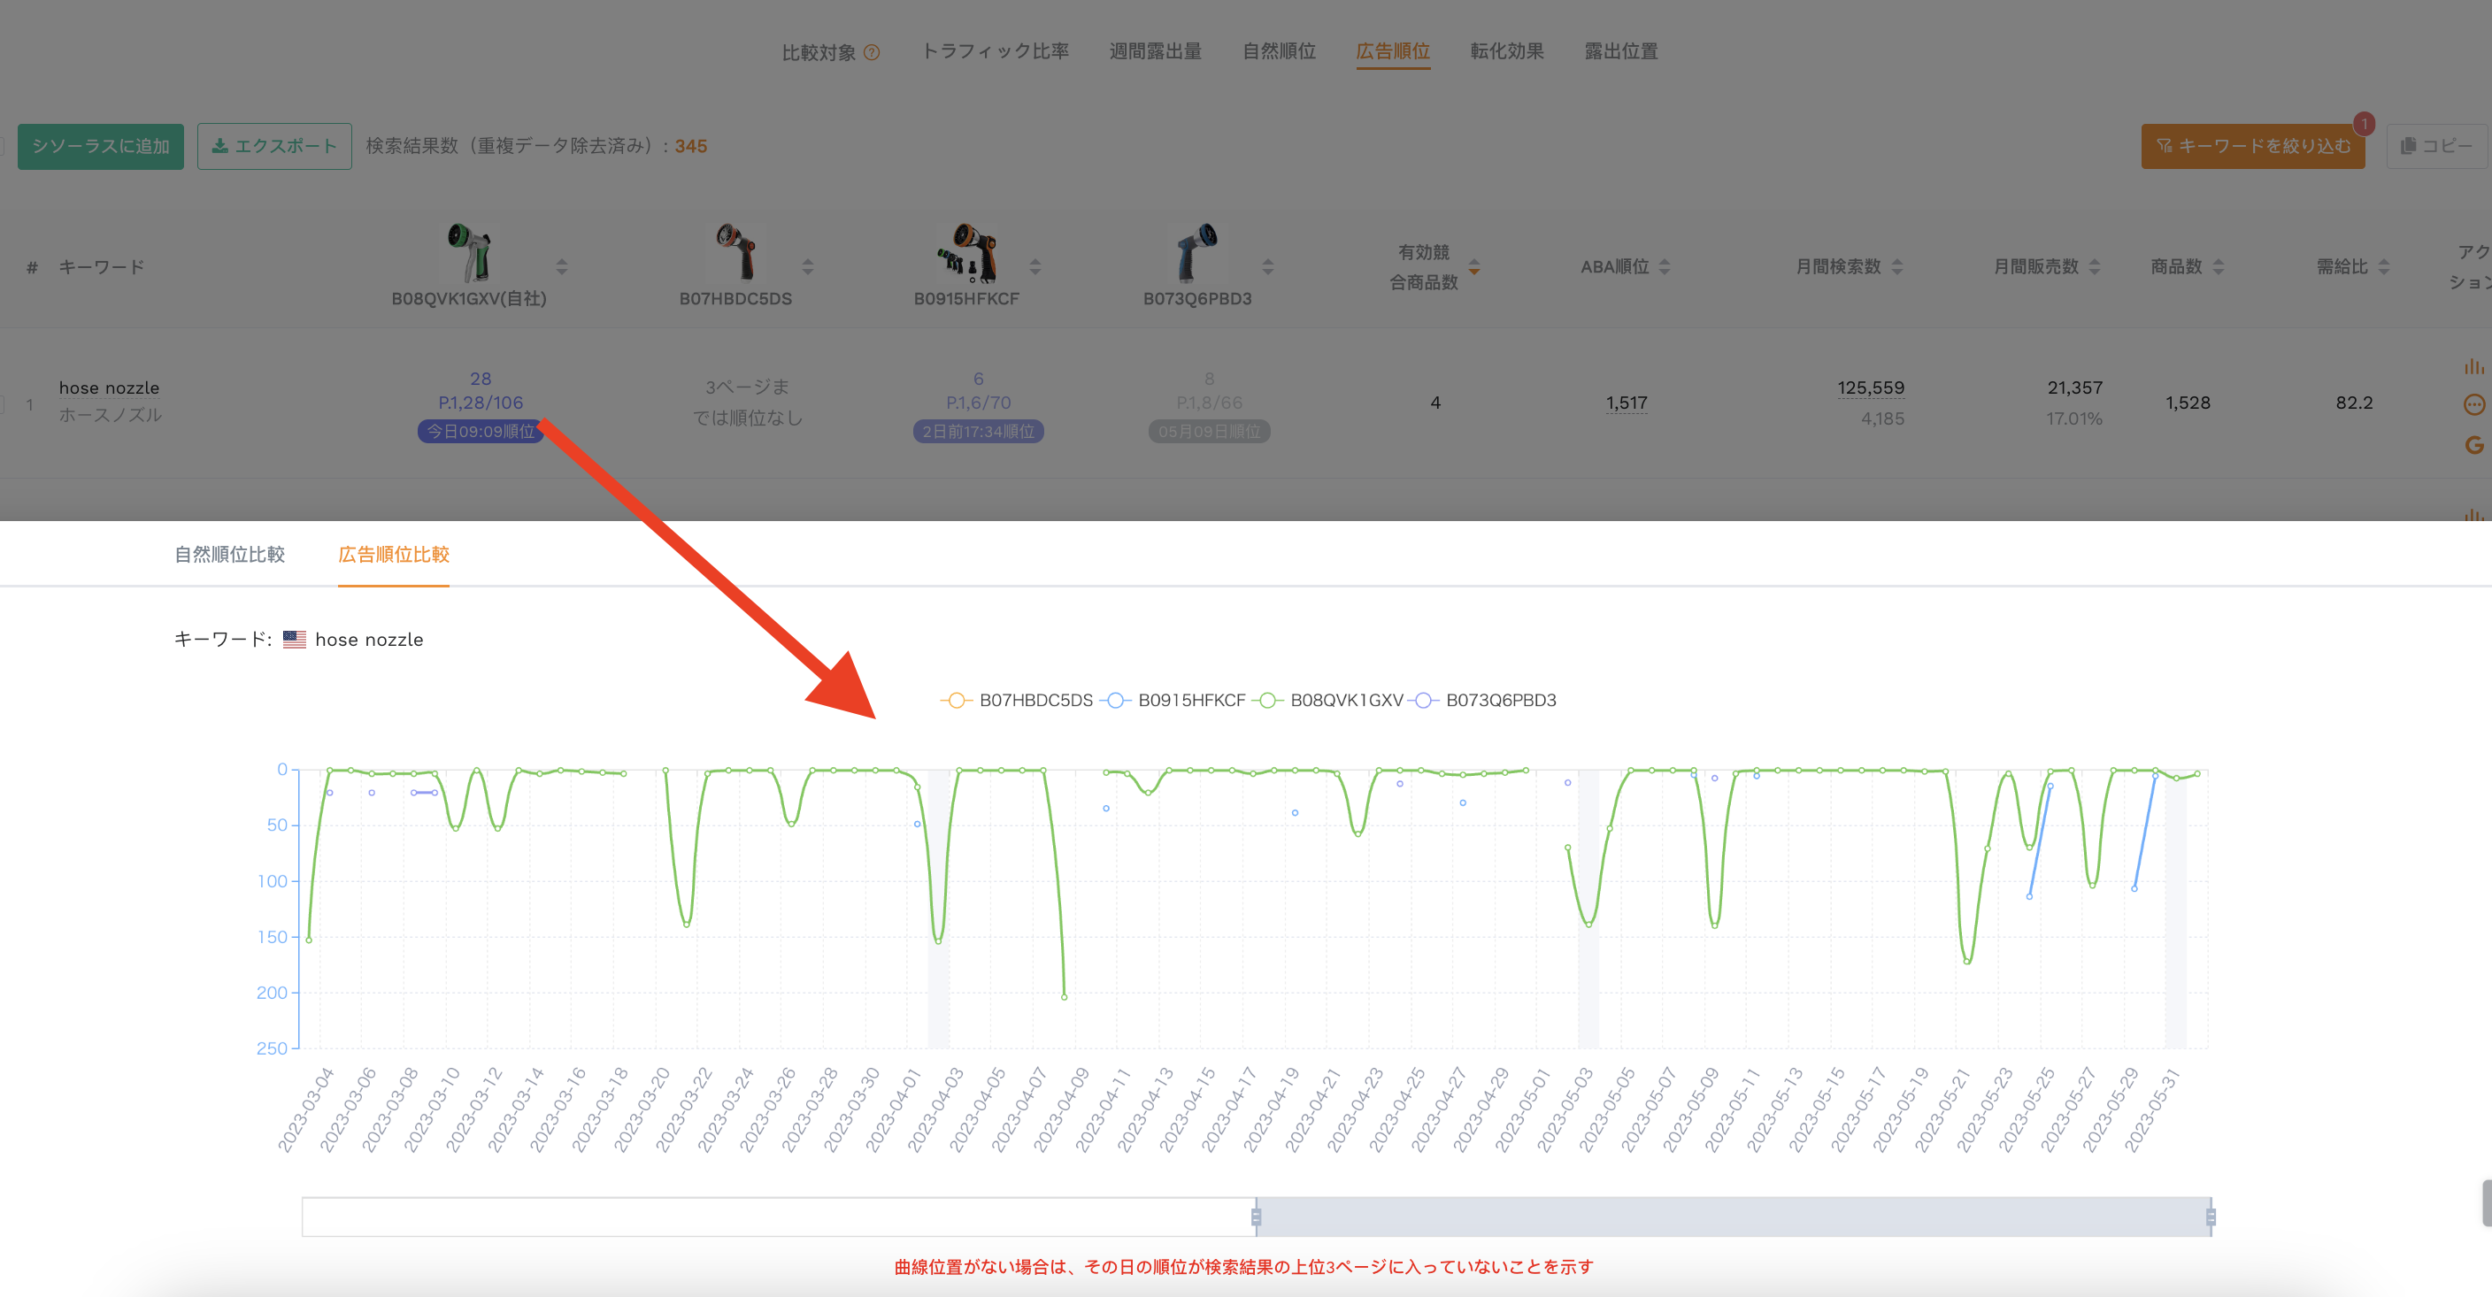Open the 広告順位比較 chart tab
Screen dimensions: 2492x1297
[x=394, y=554]
